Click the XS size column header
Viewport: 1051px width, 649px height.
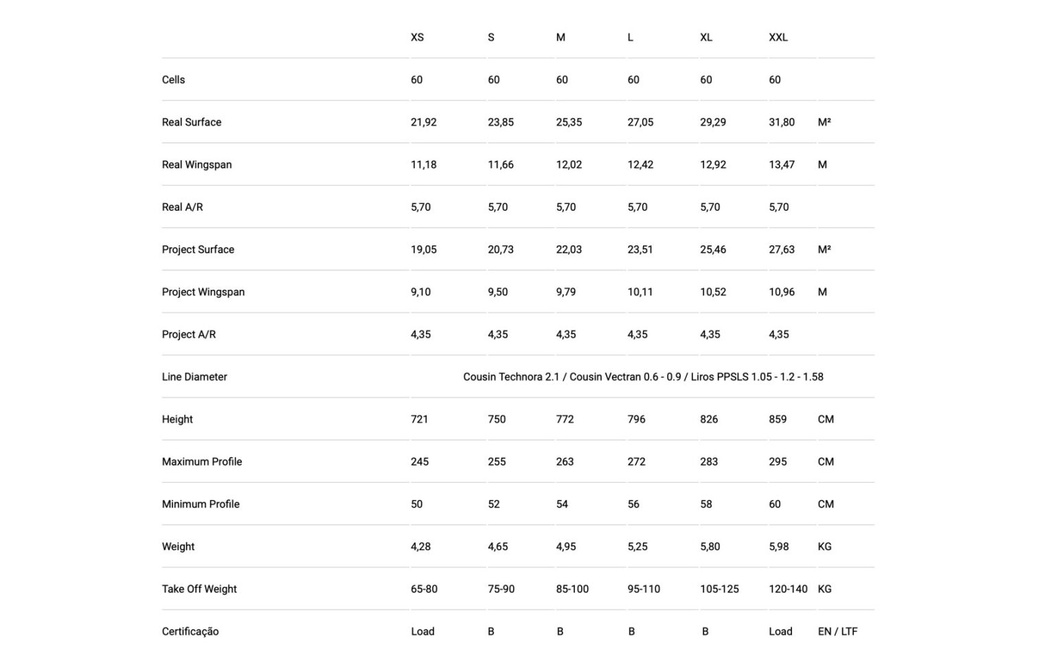(x=417, y=37)
